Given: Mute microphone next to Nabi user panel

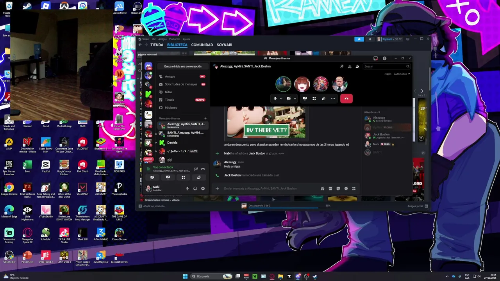Looking at the screenshot, I should pos(187,189).
